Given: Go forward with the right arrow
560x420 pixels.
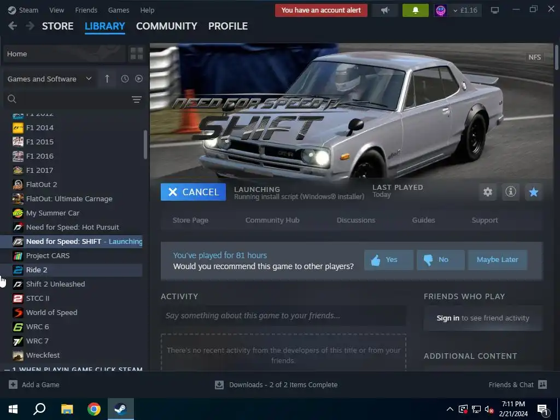Looking at the screenshot, I should [30, 26].
